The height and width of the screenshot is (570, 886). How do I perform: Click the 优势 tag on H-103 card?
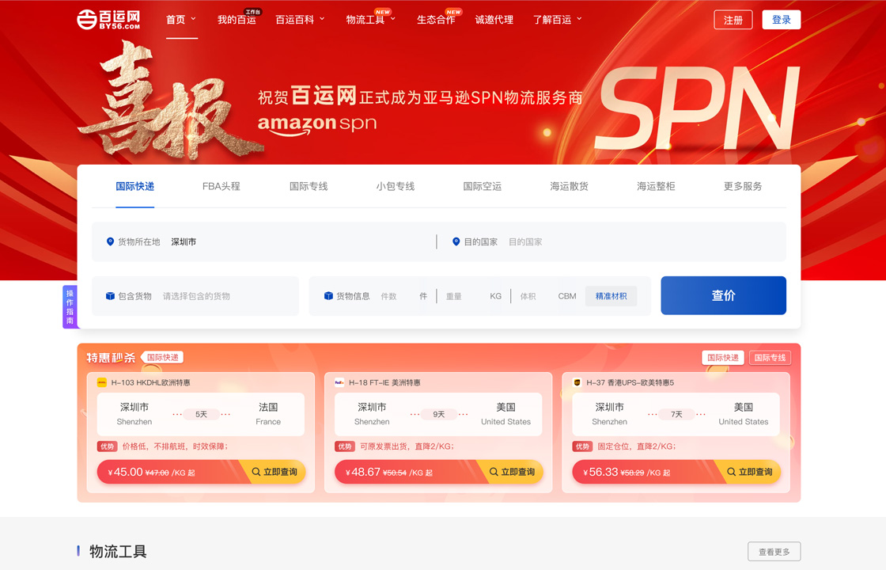[x=108, y=446]
